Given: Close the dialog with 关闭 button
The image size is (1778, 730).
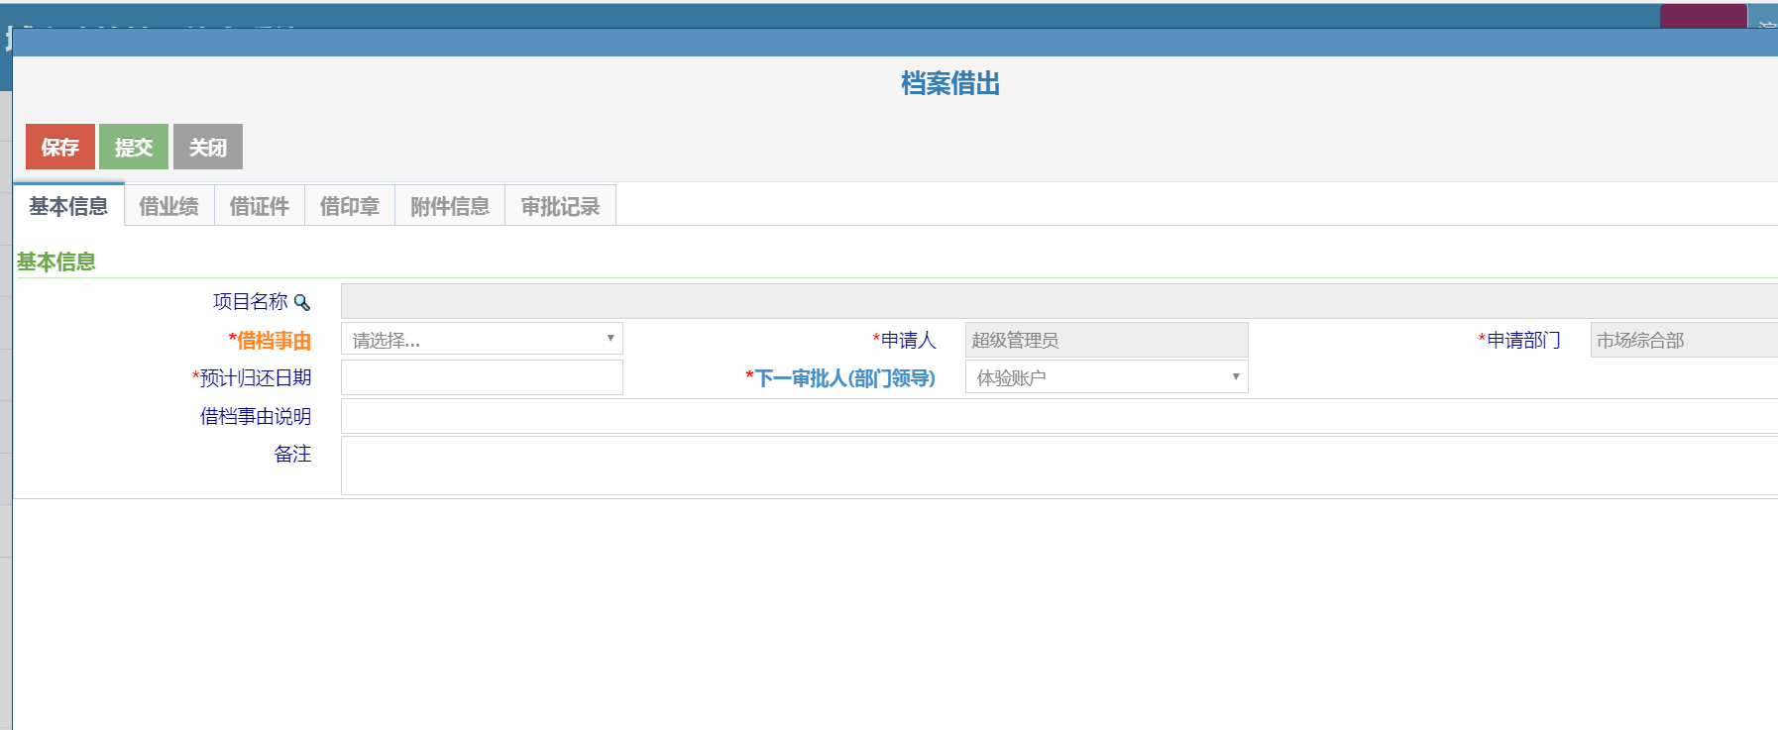Looking at the screenshot, I should coord(208,147).
